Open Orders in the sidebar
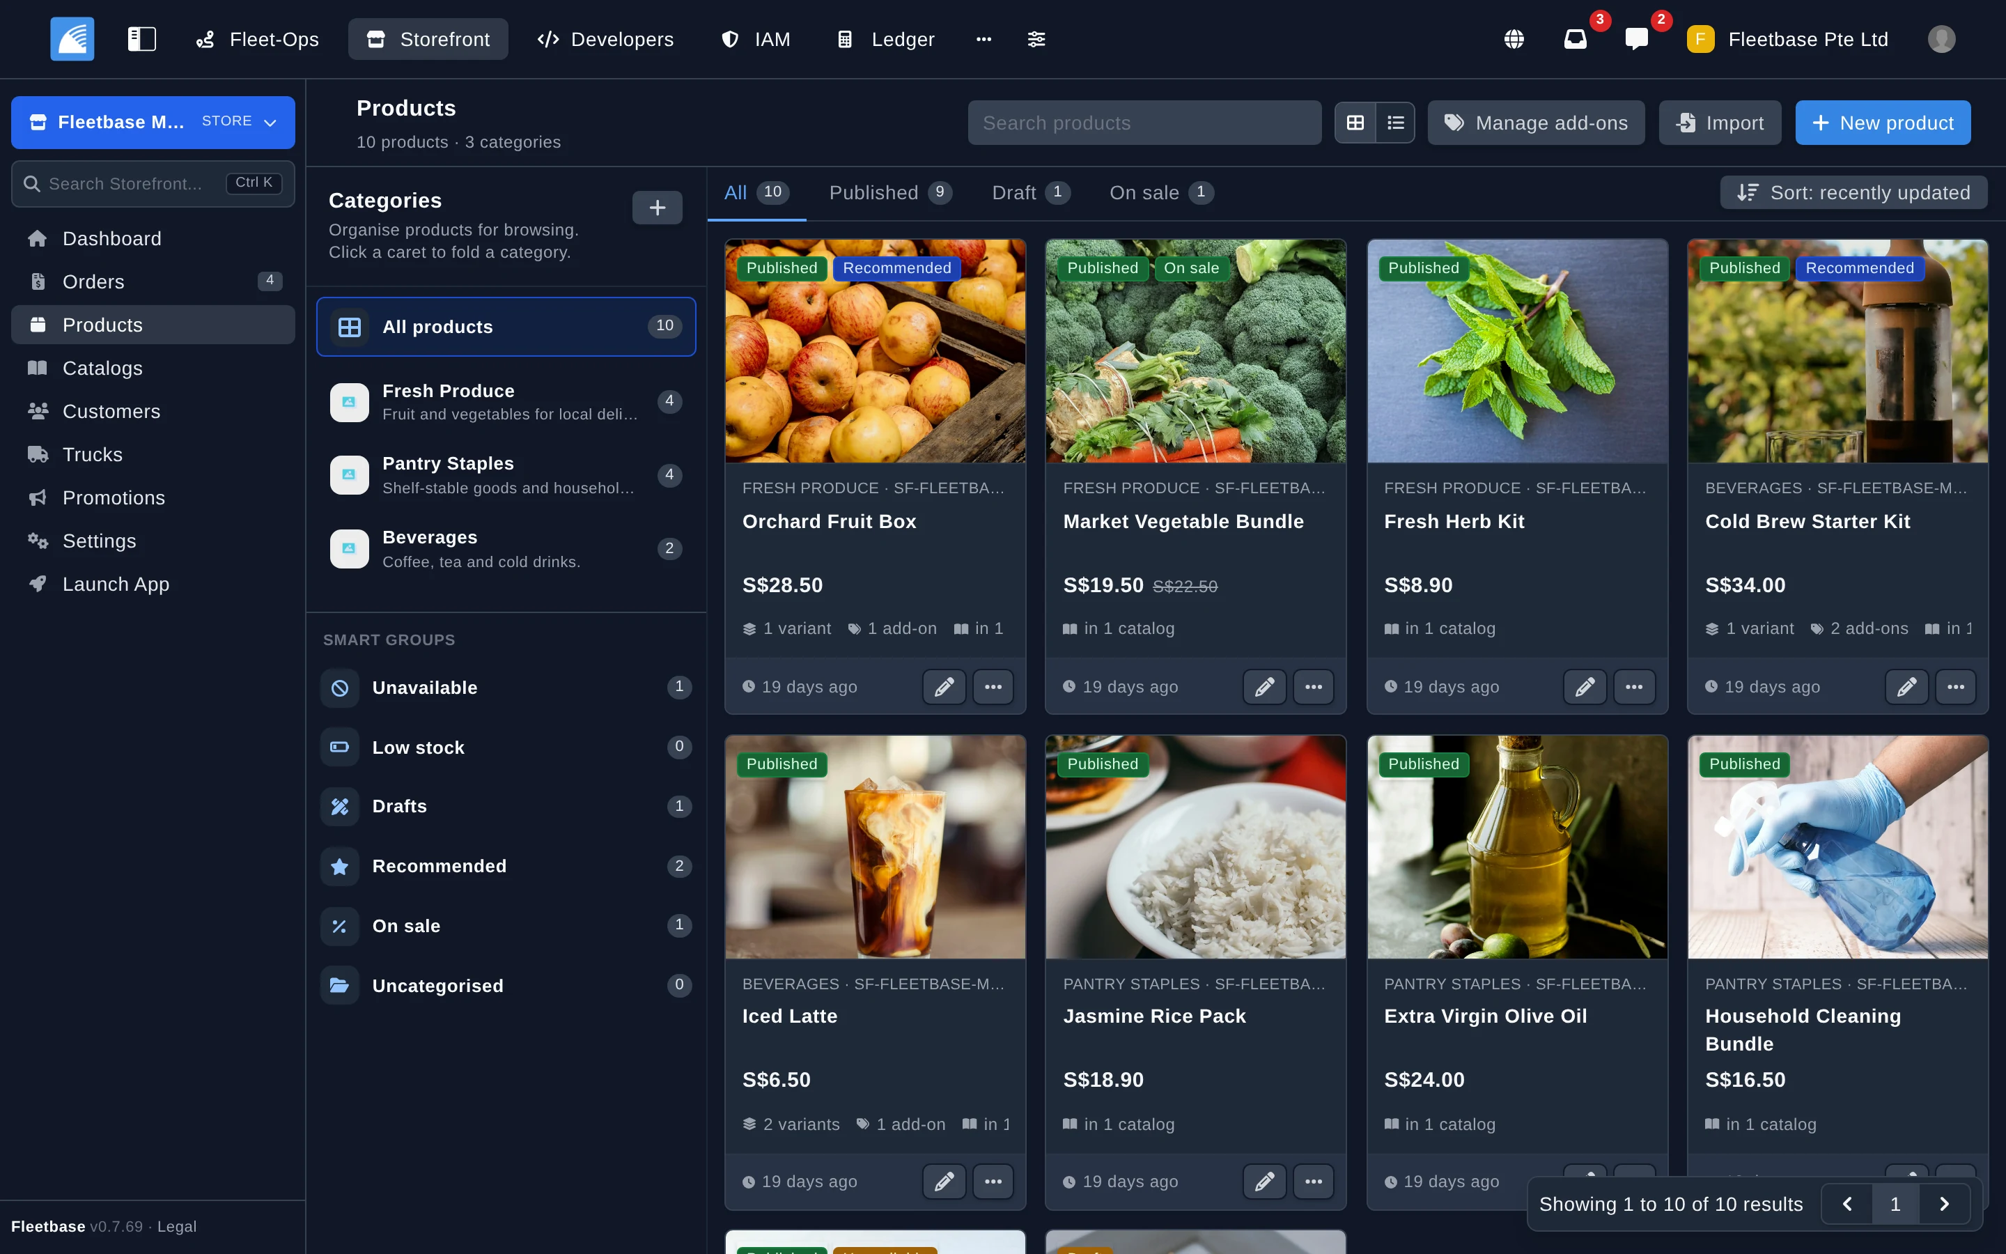 point(153,281)
